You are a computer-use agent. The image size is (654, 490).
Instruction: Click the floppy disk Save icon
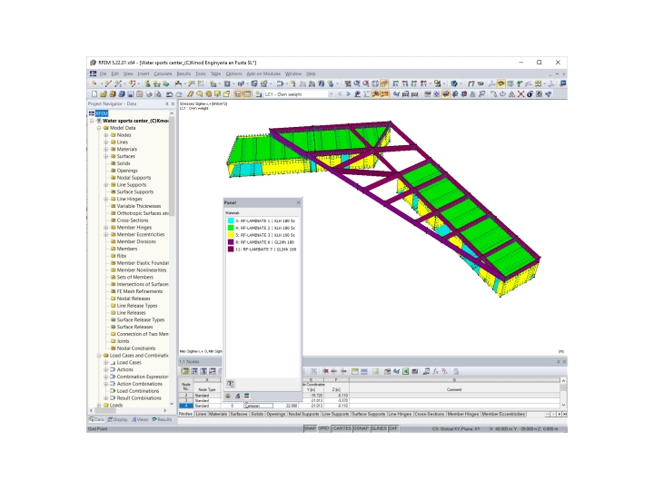point(131,94)
